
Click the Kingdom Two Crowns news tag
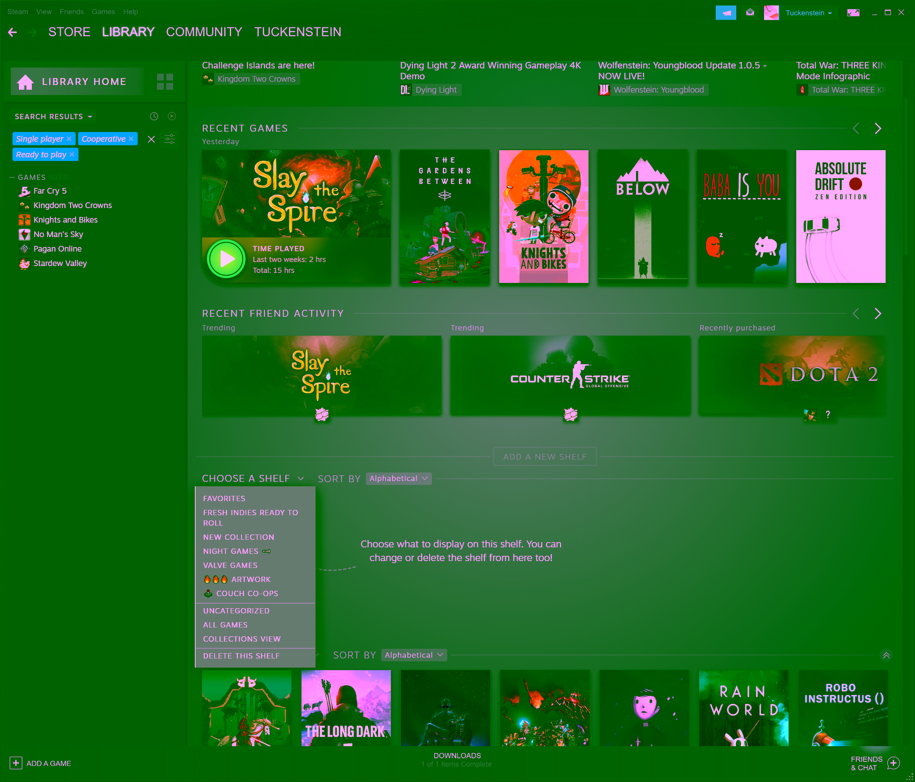pyautogui.click(x=251, y=79)
